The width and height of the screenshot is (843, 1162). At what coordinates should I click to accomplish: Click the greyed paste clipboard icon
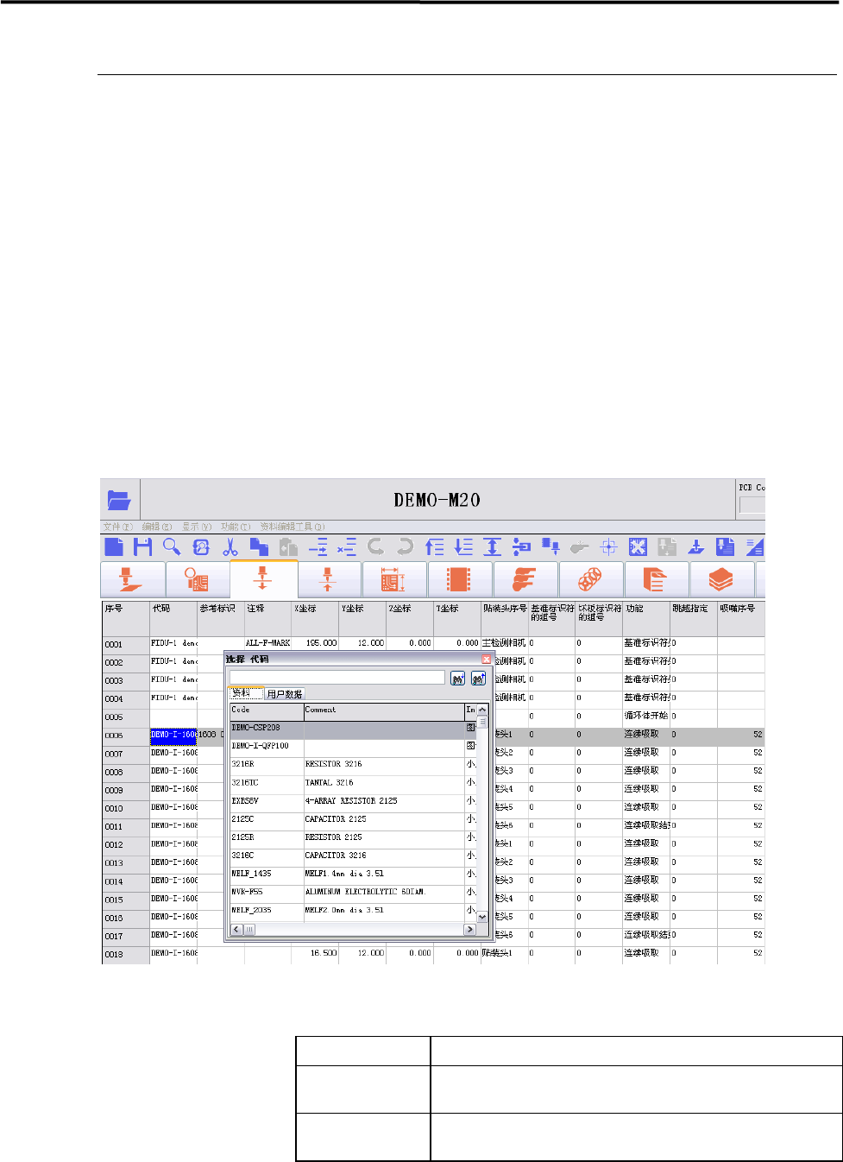(288, 546)
